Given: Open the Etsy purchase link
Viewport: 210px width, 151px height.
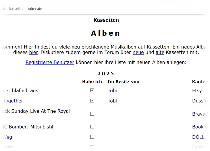Looking at the screenshot, I should [197, 90].
